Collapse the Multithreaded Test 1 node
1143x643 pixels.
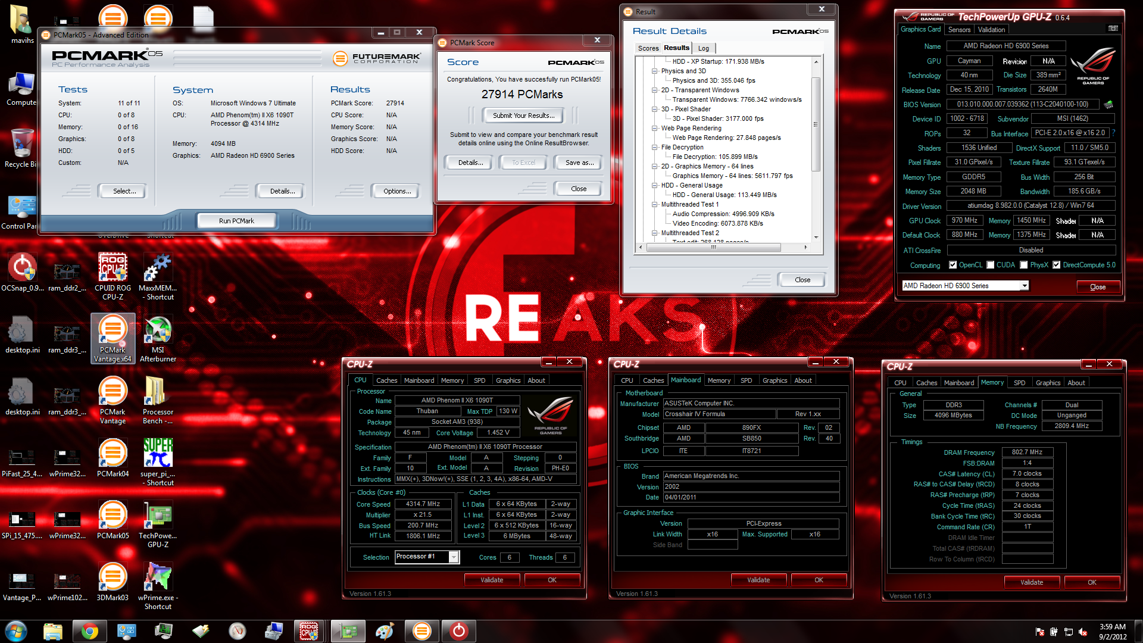654,204
